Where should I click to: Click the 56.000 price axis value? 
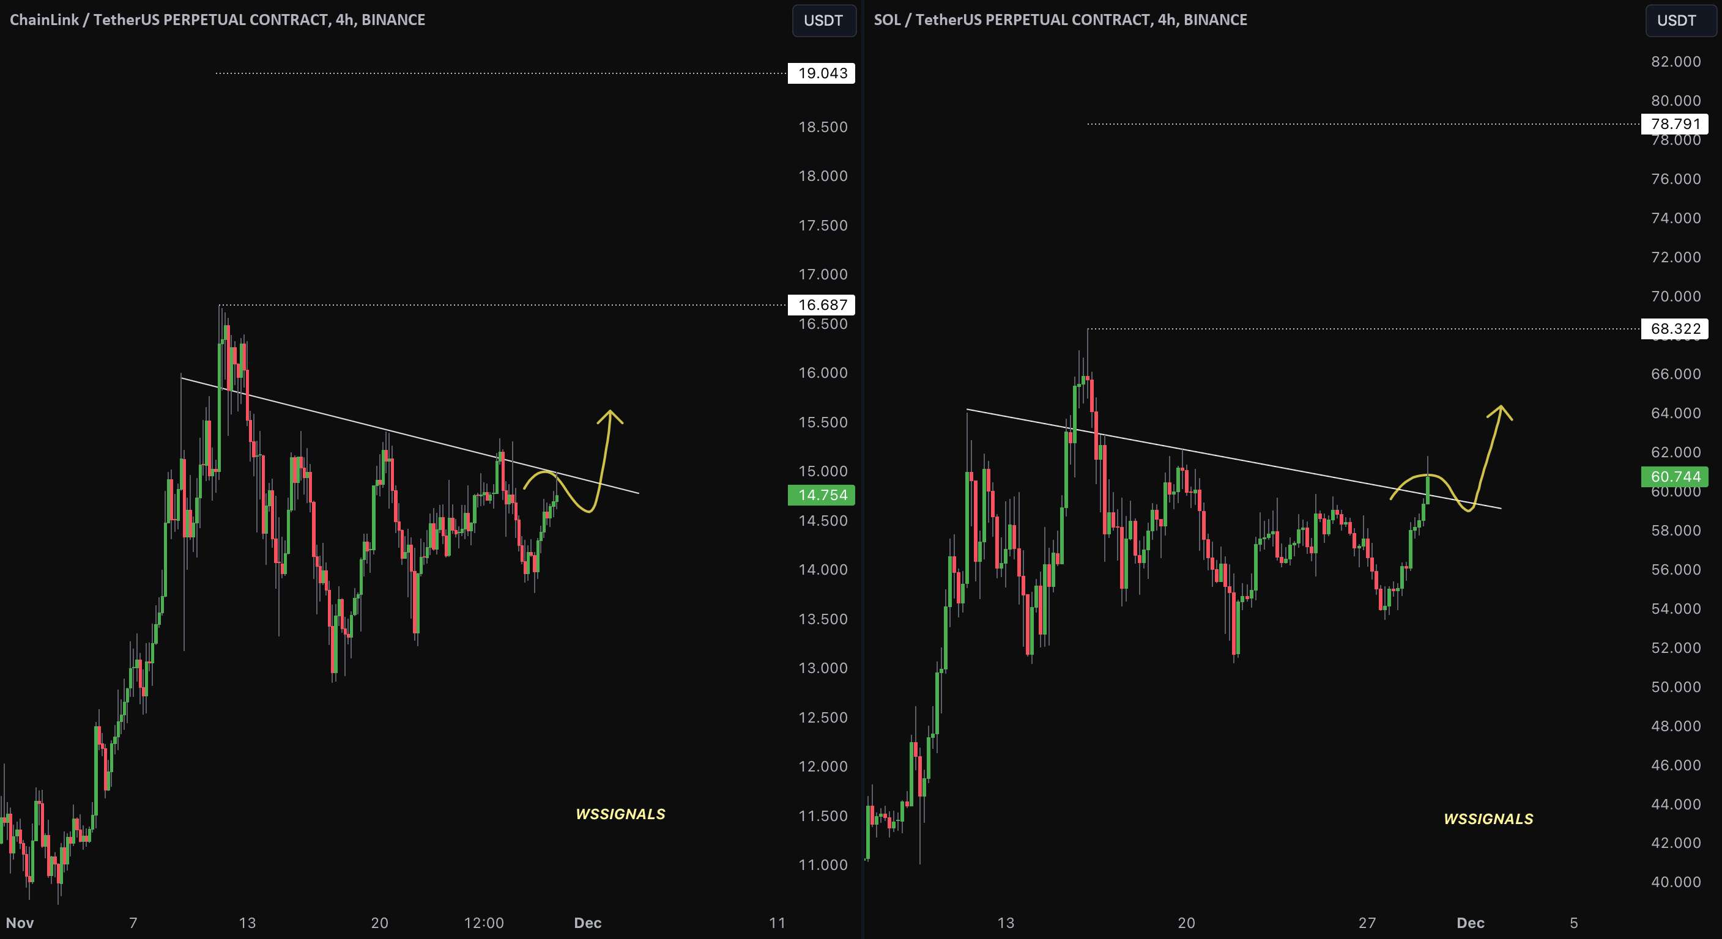1676,570
